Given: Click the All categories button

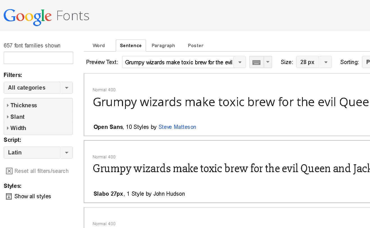Looking at the screenshot, I should pyautogui.click(x=32, y=88).
